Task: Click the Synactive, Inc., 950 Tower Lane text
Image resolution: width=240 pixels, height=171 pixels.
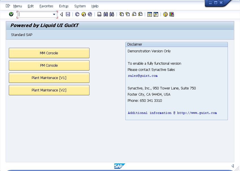Action: pos(162,88)
